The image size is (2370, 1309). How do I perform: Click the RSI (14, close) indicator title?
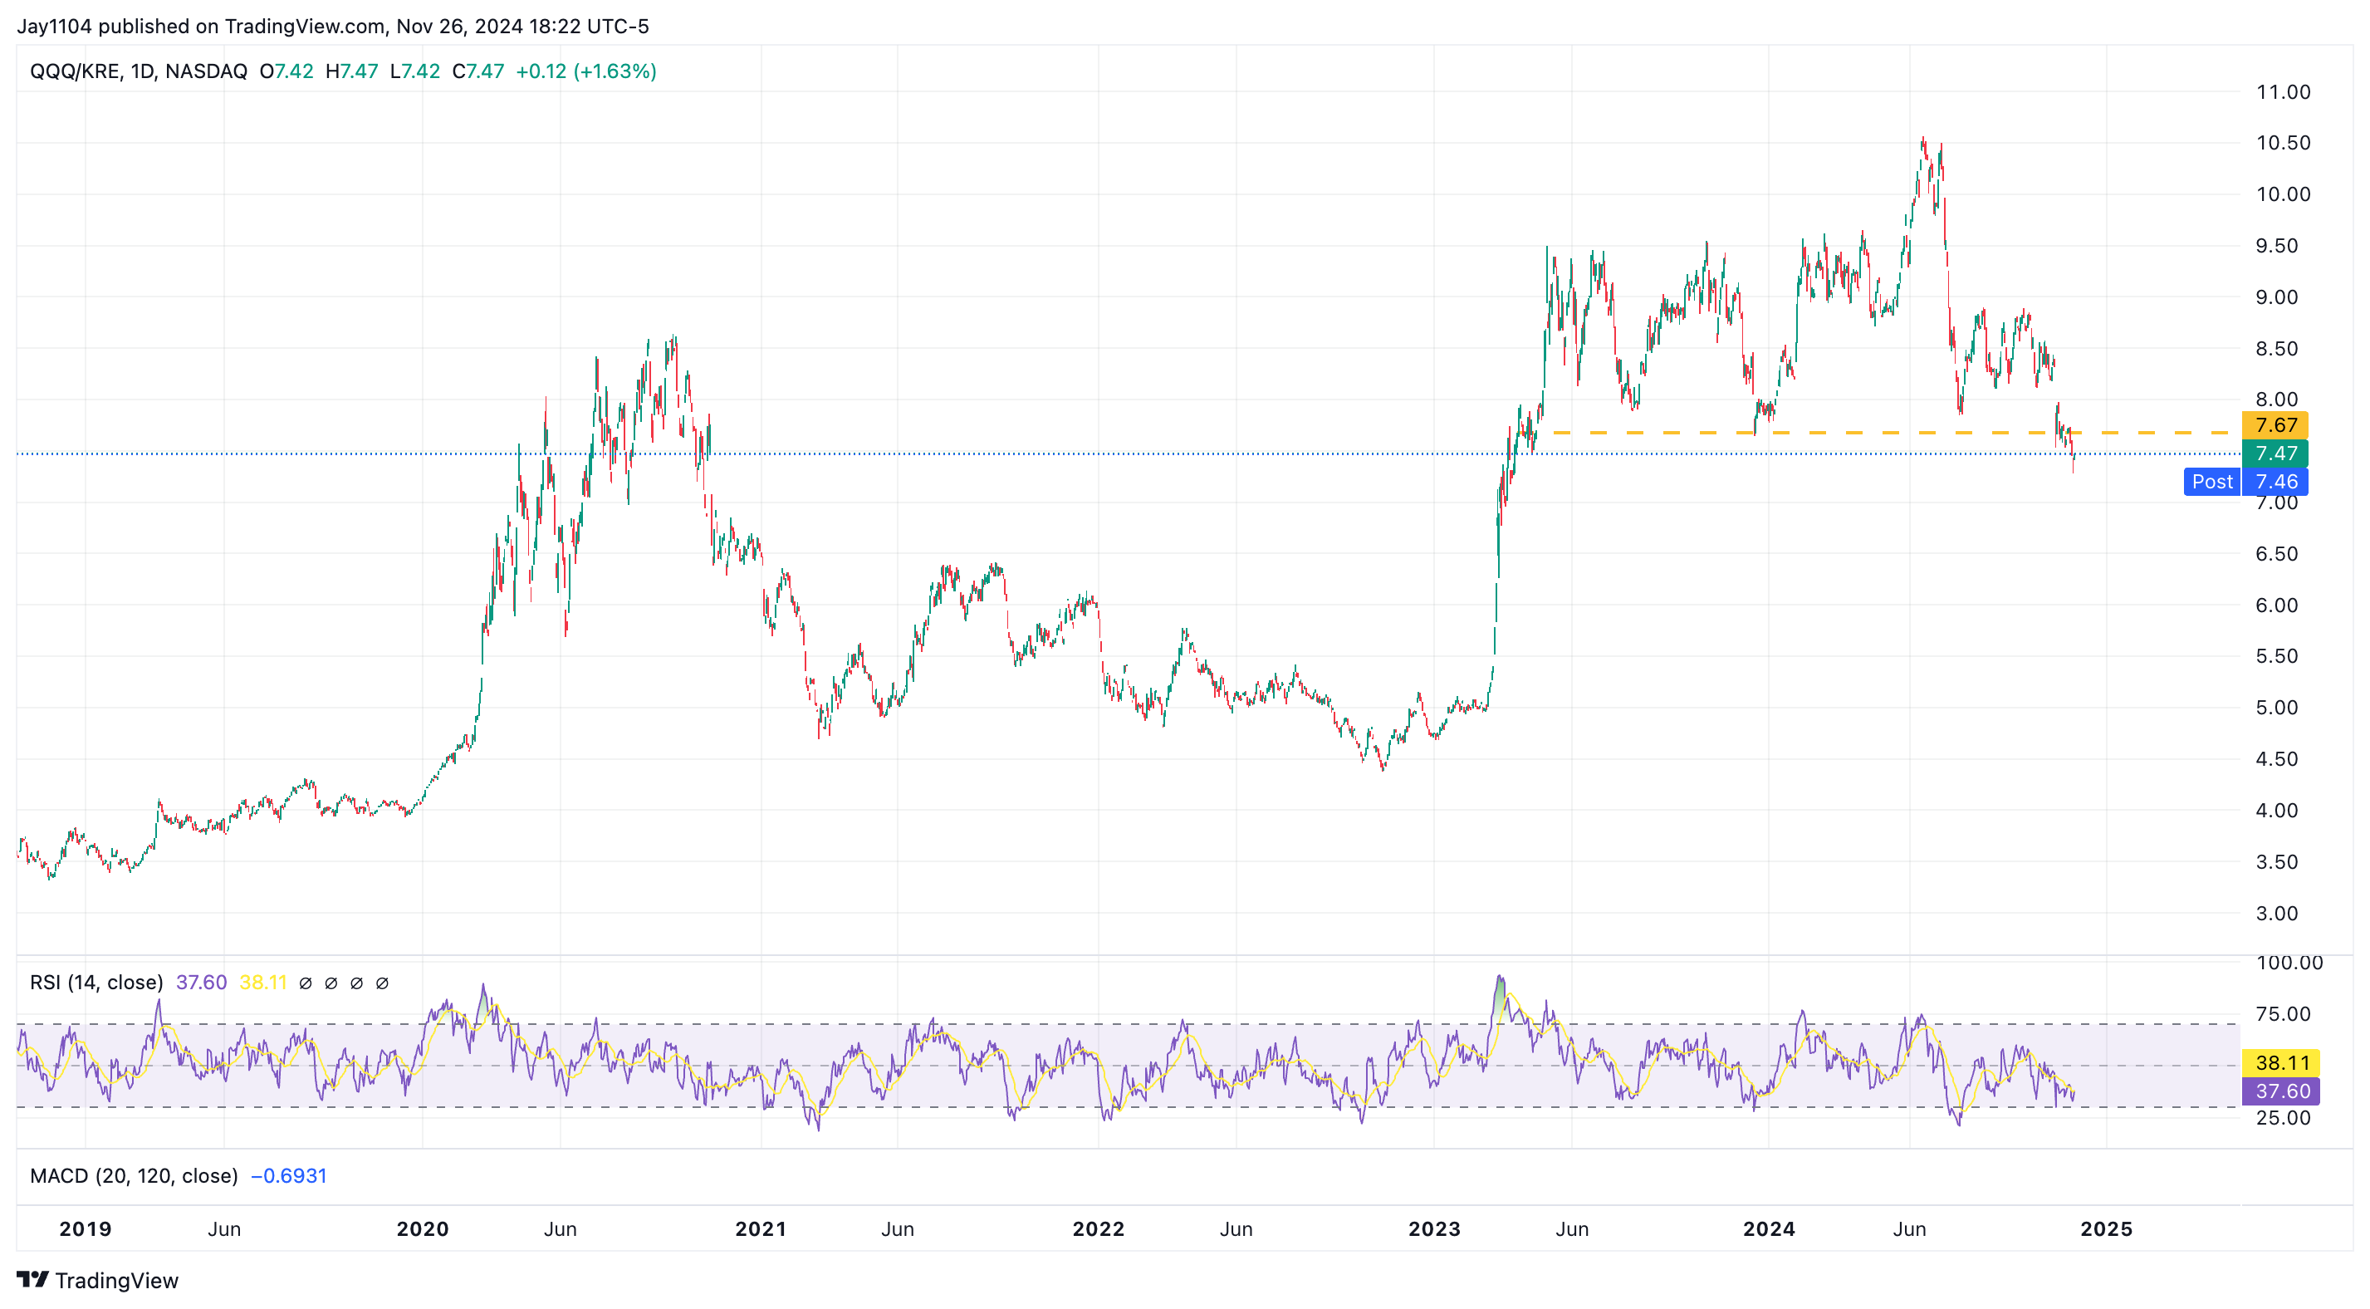click(x=96, y=983)
